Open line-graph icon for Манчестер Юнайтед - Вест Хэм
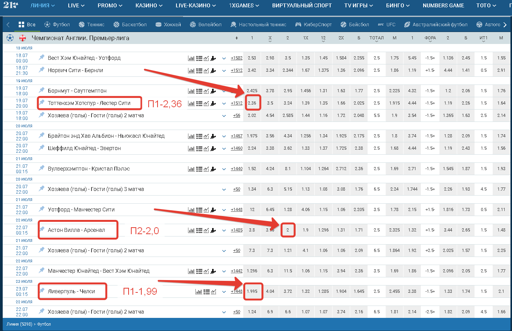Viewport: 512px width, 331px height. (x=206, y=271)
